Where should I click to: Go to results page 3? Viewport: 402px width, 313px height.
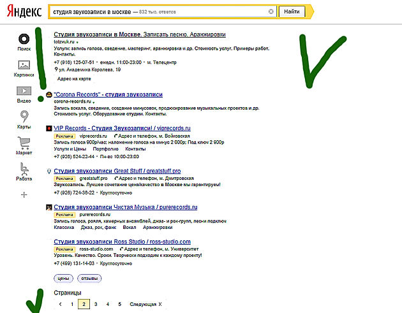[x=96, y=304]
